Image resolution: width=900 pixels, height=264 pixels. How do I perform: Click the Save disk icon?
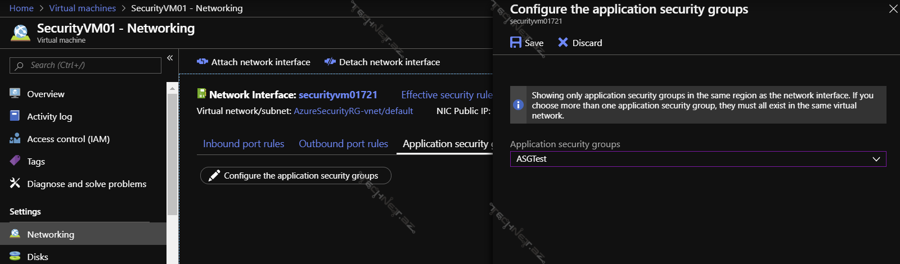(515, 43)
